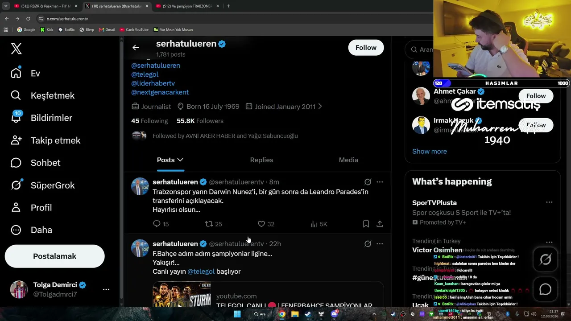Open the floating messages chat button
Viewport: 571px width, 321px height.
click(545, 290)
